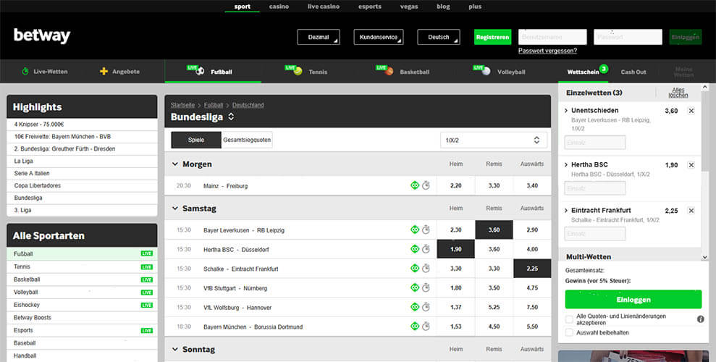716x362 pixels.
Task: Tick the Auswahl beibehalten checkbox
Action: coord(570,332)
